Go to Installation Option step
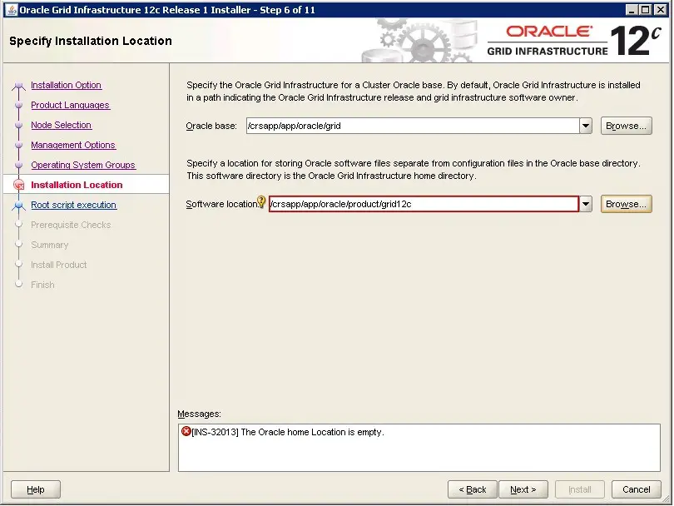 coord(67,85)
